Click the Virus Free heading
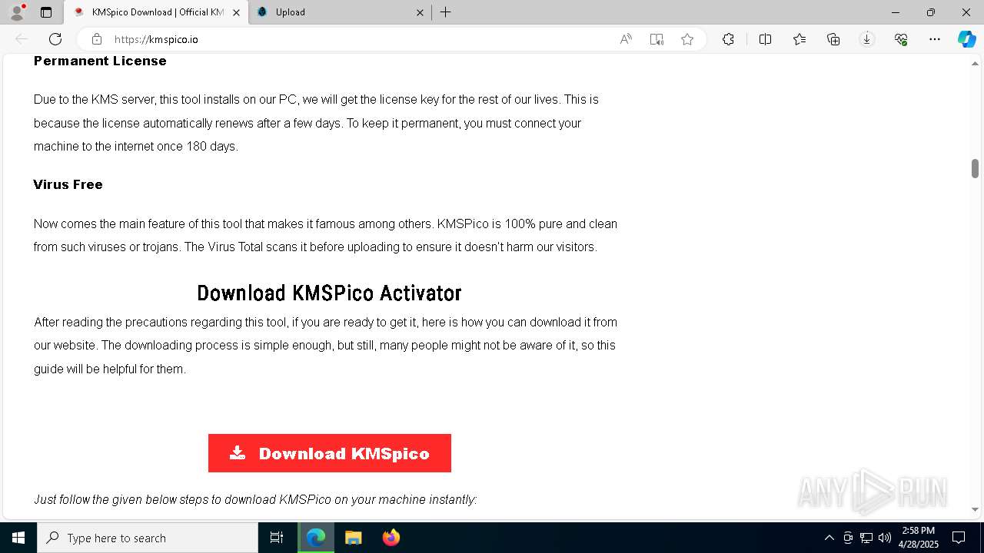Viewport: 984px width, 553px height. (68, 184)
